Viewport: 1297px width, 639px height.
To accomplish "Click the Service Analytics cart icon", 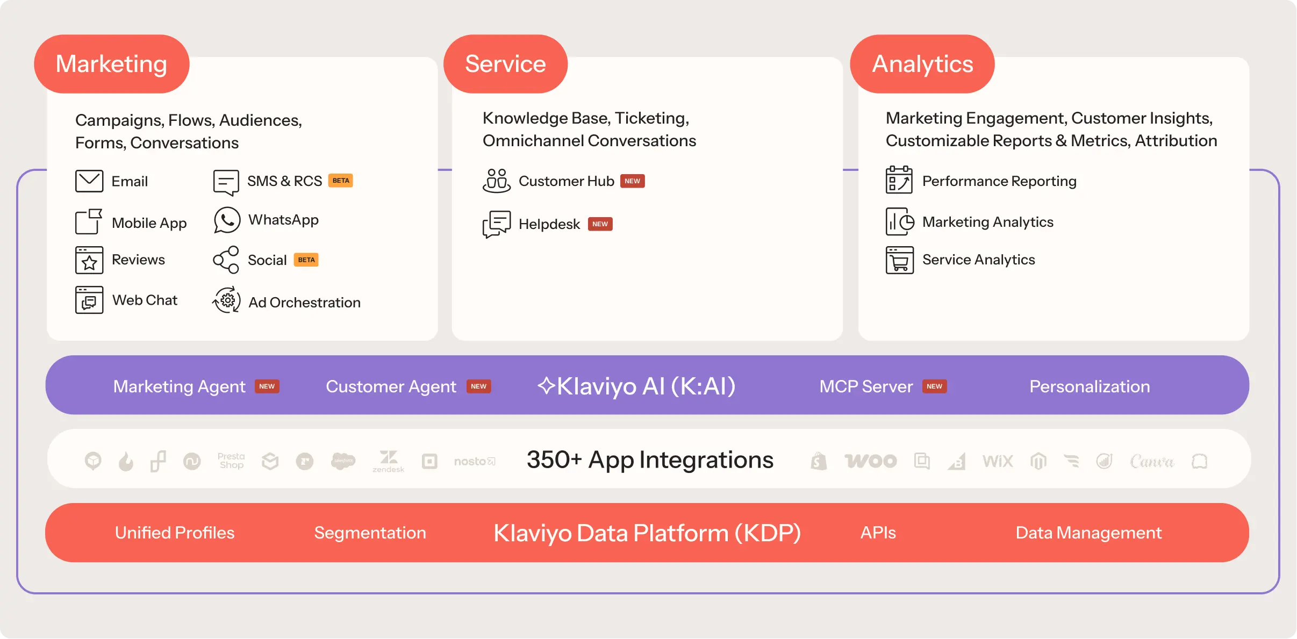I will click(899, 260).
